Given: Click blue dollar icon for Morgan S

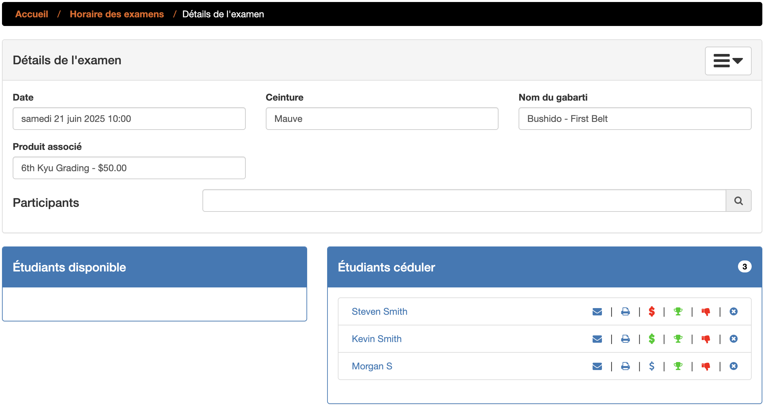Looking at the screenshot, I should pyautogui.click(x=652, y=366).
